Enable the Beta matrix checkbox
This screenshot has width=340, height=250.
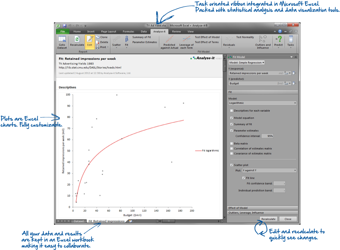click(231, 143)
